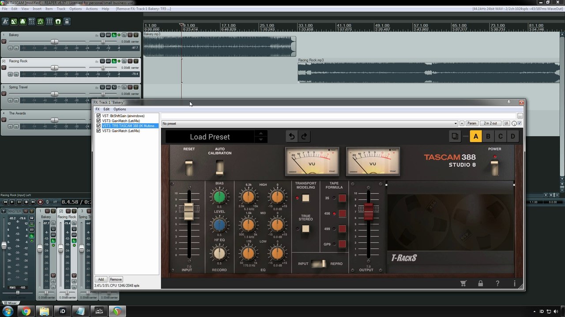The image size is (565, 317).
Task: Click preset stepper arrows beside Load Preset
Action: click(261, 136)
